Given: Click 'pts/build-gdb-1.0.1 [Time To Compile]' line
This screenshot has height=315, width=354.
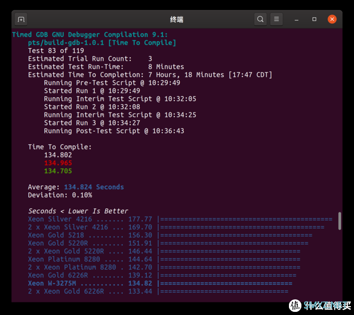Looking at the screenshot, I should pos(102,43).
